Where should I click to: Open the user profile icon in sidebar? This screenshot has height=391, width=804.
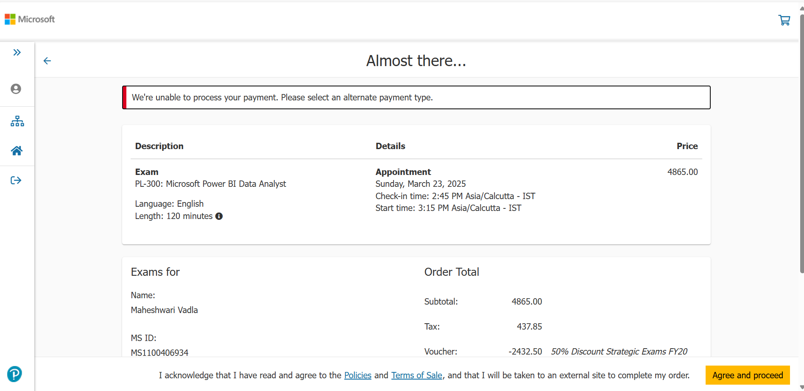[16, 89]
